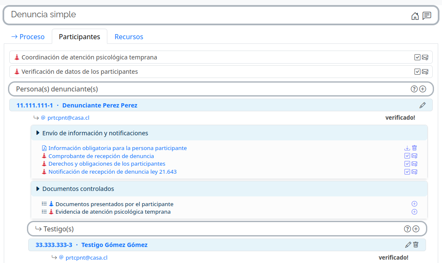This screenshot has width=442, height=263.
Task: Click the home icon in the header
Action: pos(415,16)
